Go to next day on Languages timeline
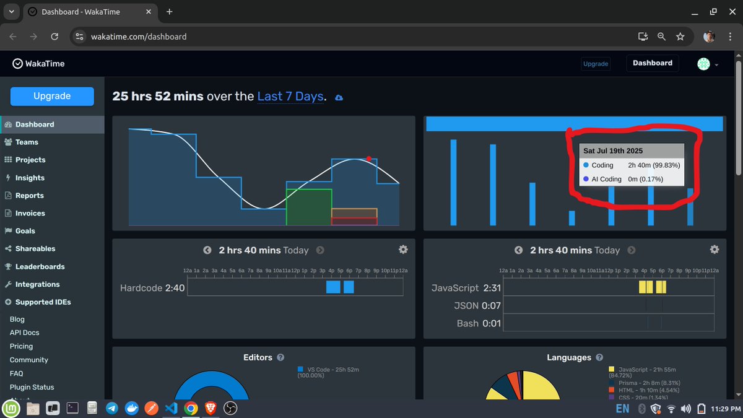The height and width of the screenshot is (418, 743). pos(632,250)
